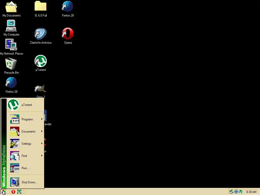Click the µTorrent system tray icon
The height and width of the screenshot is (195, 260).
241,192
